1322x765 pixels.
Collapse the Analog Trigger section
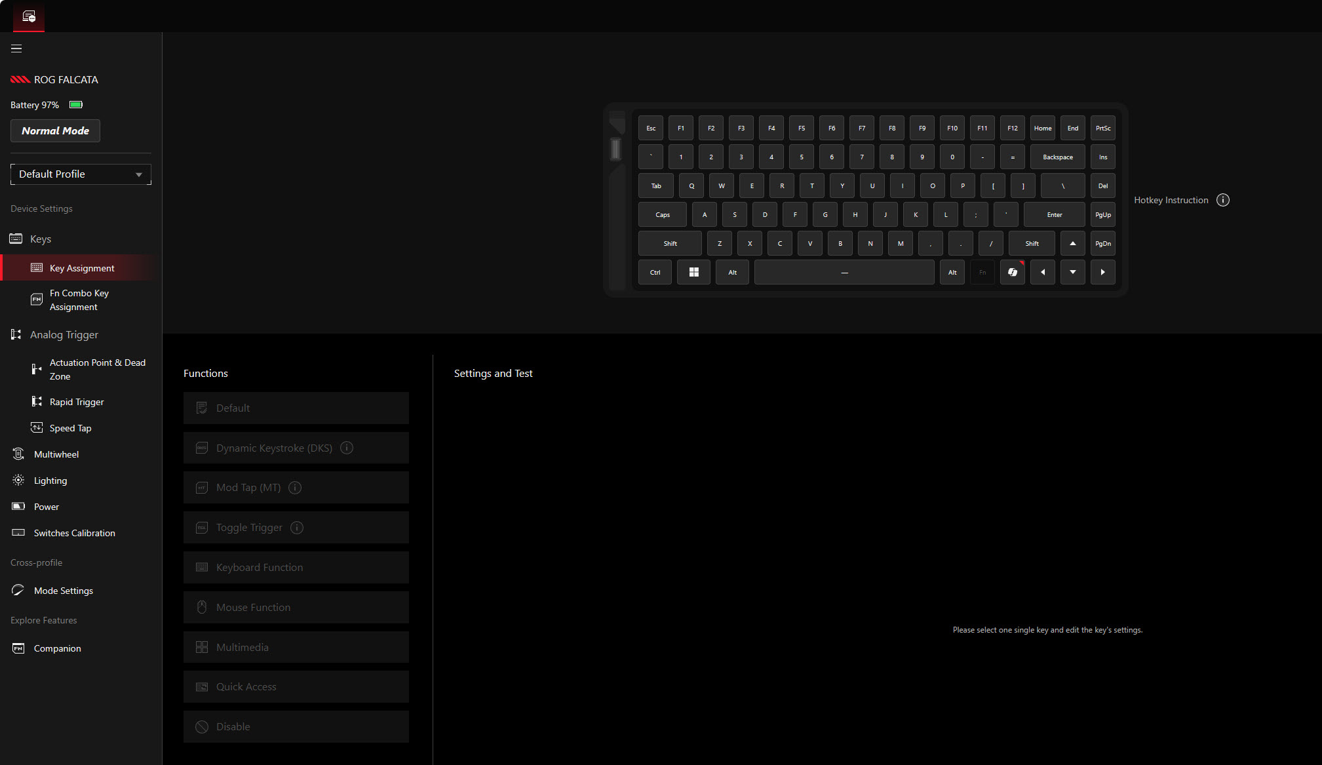click(64, 335)
